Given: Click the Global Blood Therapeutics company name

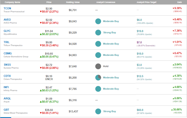Looking at the screenshot, I should [15, 113].
